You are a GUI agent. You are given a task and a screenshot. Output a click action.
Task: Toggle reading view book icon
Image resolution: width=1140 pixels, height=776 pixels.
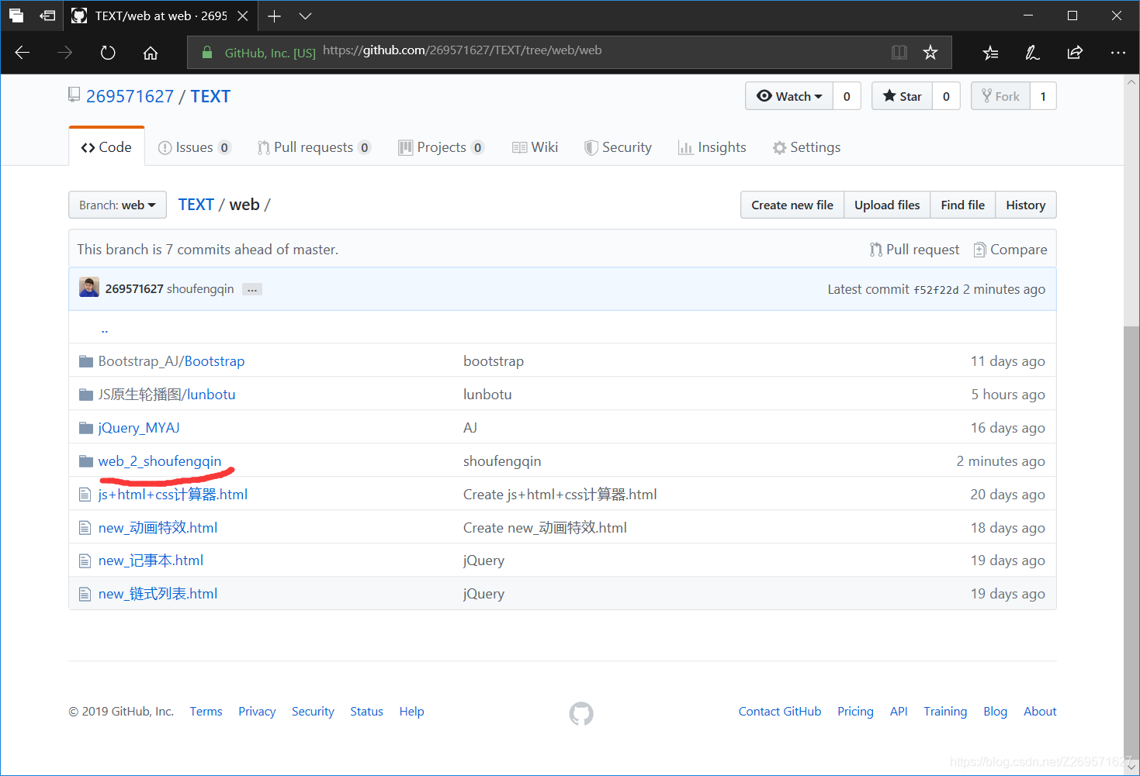[899, 53]
